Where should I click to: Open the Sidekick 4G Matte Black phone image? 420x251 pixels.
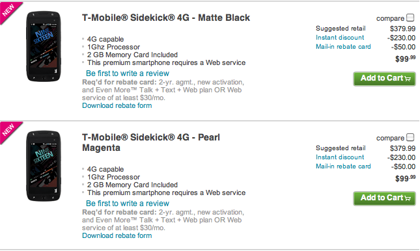pyautogui.click(x=44, y=46)
